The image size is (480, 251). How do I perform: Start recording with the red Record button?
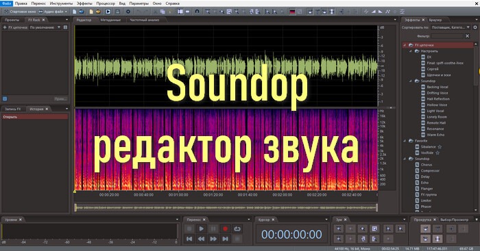coord(226,228)
